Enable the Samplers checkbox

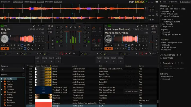pos(161,63)
